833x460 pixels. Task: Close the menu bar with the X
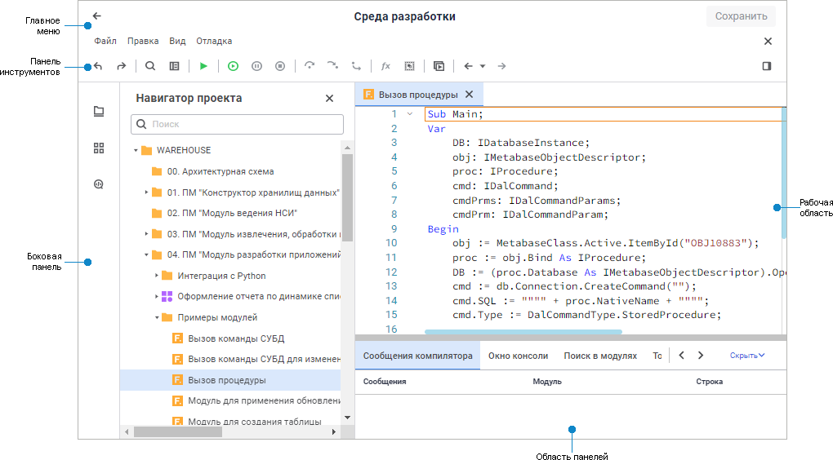768,42
